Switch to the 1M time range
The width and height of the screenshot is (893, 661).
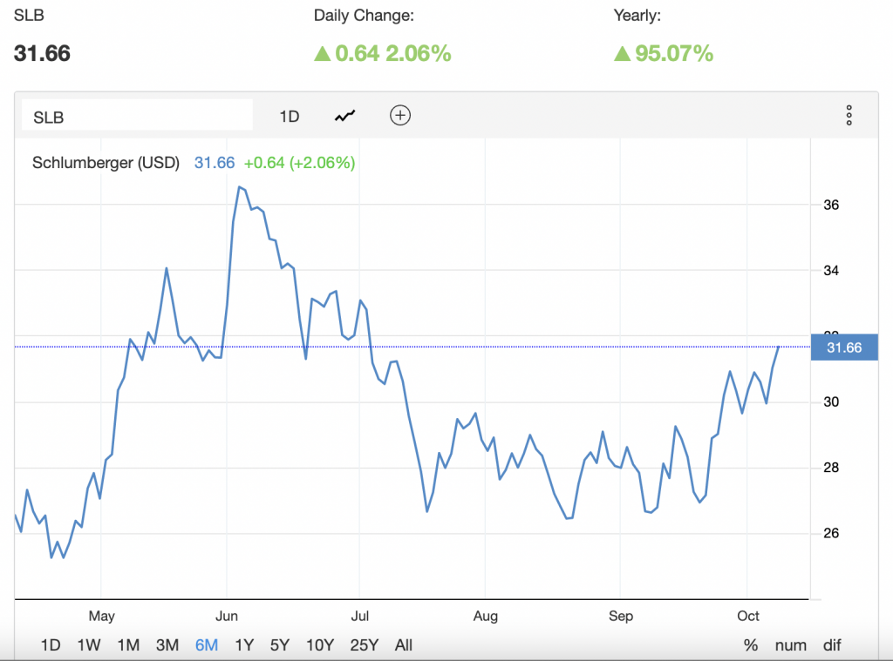pos(128,645)
